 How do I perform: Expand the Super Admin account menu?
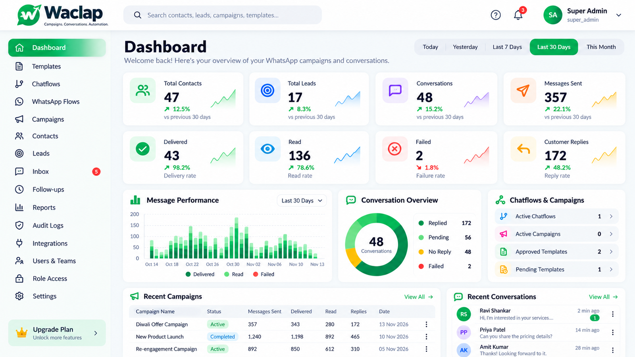(x=618, y=15)
